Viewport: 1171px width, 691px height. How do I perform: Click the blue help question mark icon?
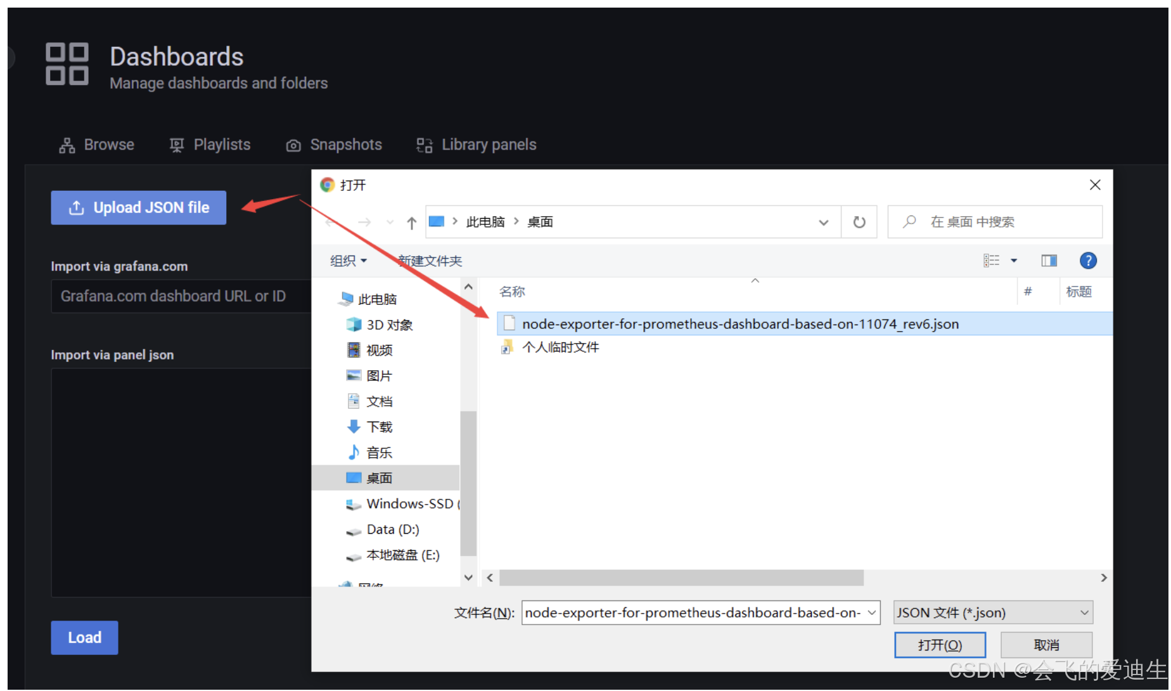(x=1088, y=261)
